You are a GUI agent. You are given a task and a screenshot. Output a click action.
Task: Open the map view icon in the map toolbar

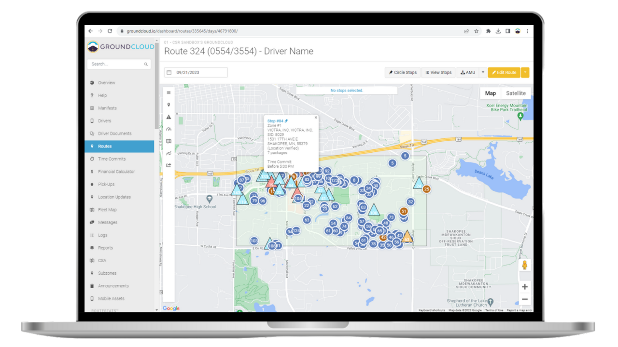click(168, 141)
